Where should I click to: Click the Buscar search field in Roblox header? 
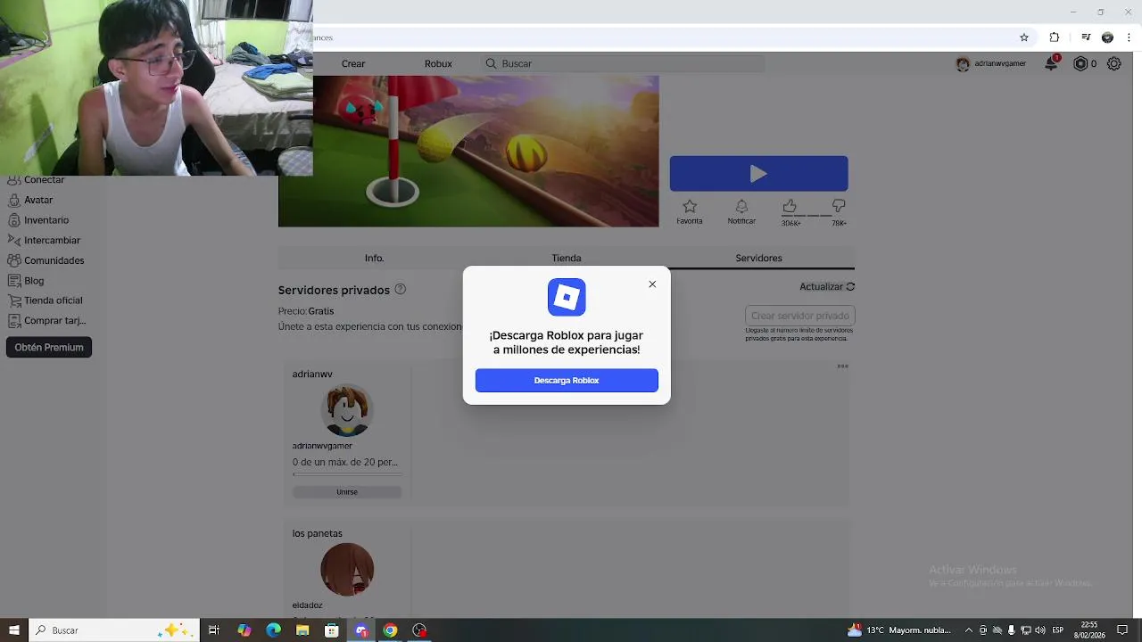[625, 64]
